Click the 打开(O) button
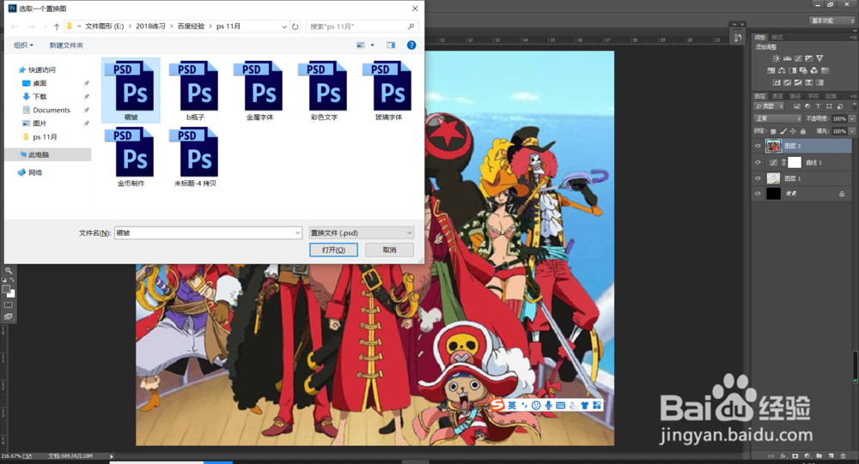859x464 pixels. pyautogui.click(x=333, y=250)
